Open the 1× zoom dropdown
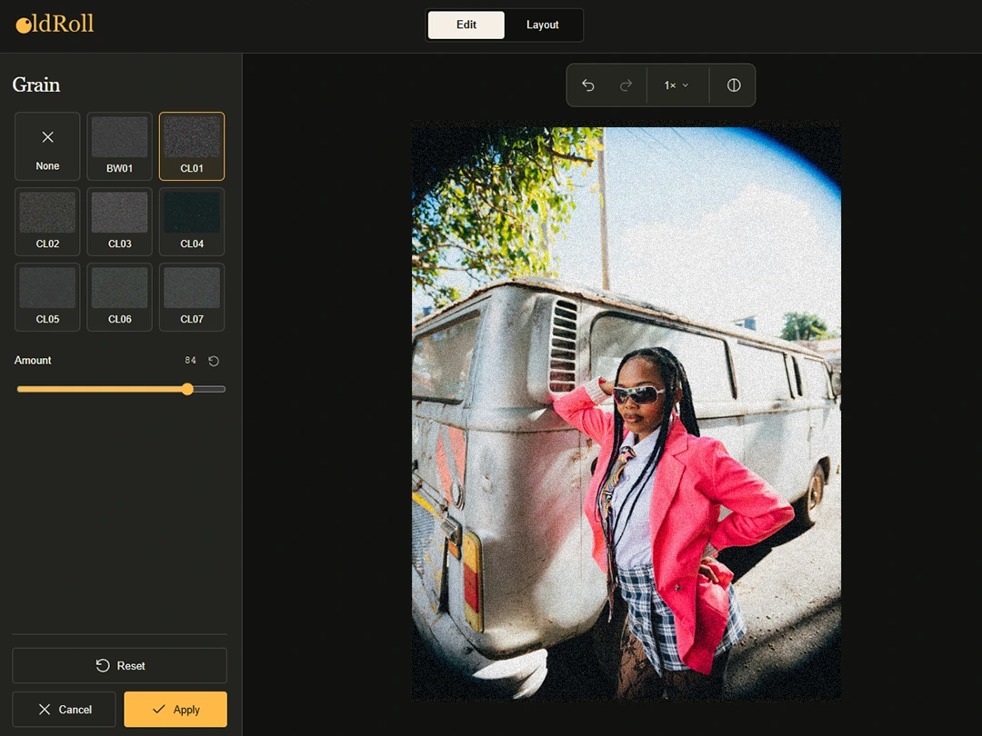 coord(676,85)
